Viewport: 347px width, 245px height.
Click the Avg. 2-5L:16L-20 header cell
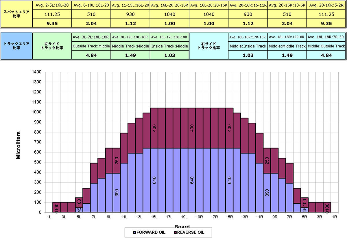pos(52,5)
